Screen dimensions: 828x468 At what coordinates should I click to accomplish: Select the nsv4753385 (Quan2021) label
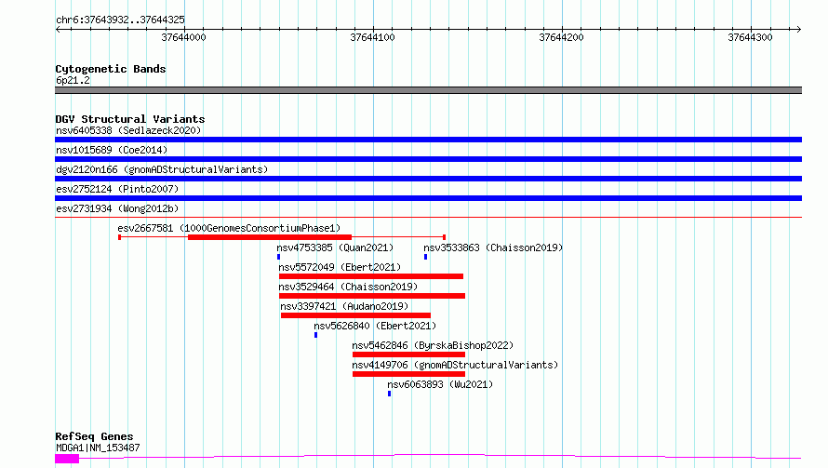pos(335,247)
